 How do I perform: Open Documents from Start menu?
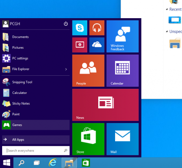click(36, 37)
